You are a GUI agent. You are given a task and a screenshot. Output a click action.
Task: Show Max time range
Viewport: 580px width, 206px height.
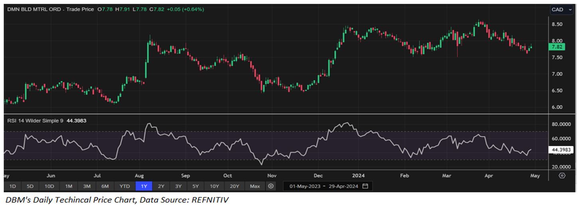pyautogui.click(x=255, y=186)
